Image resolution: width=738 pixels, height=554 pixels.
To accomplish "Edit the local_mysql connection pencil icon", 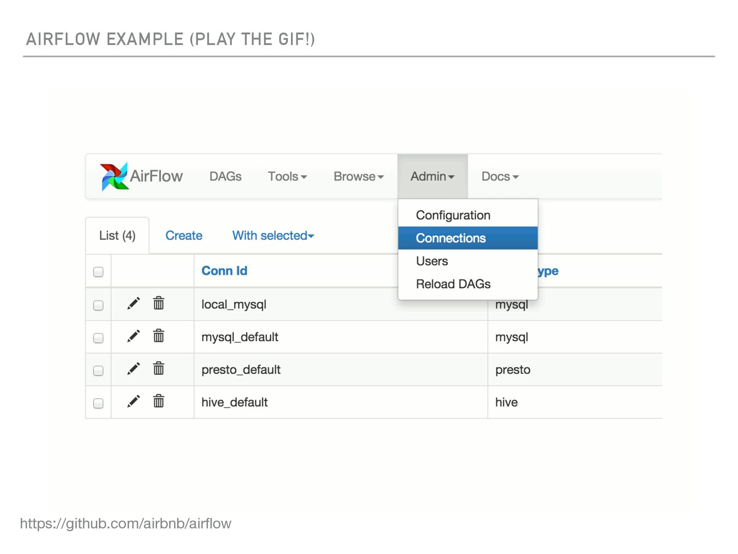I will (133, 304).
